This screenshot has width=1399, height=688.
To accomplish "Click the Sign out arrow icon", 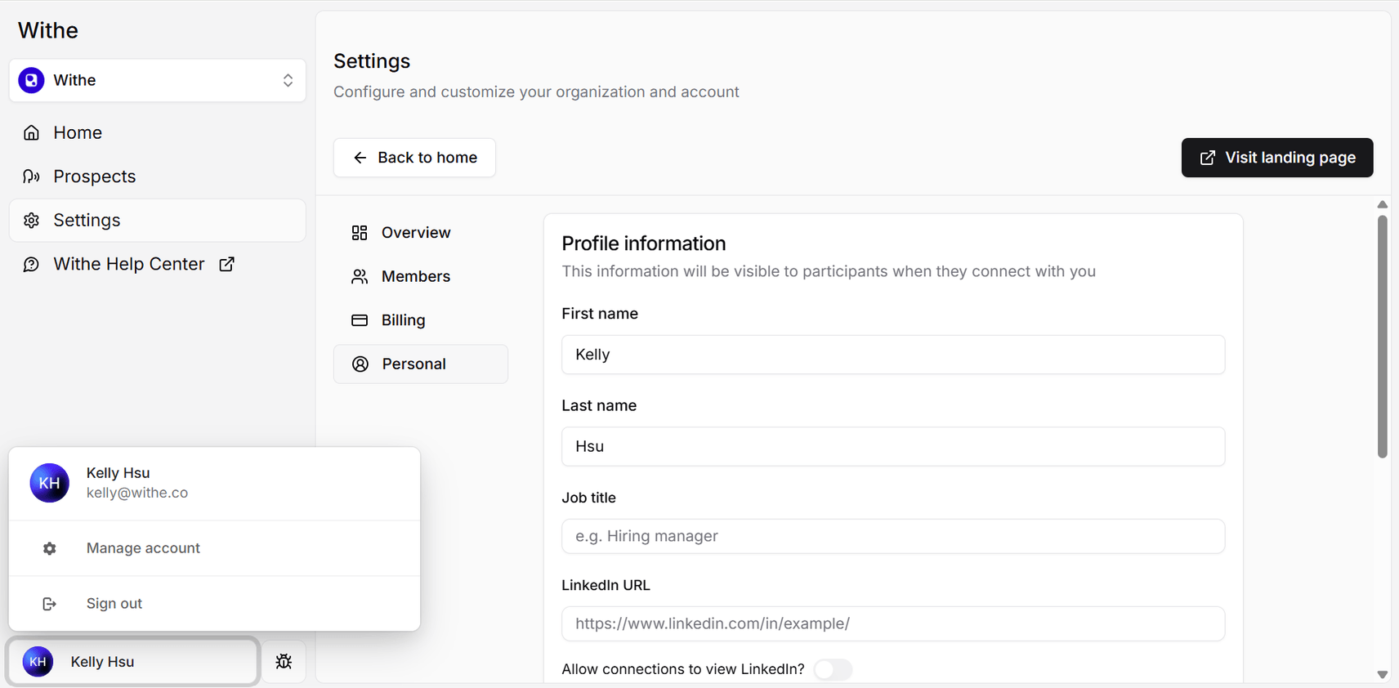I will 49,604.
